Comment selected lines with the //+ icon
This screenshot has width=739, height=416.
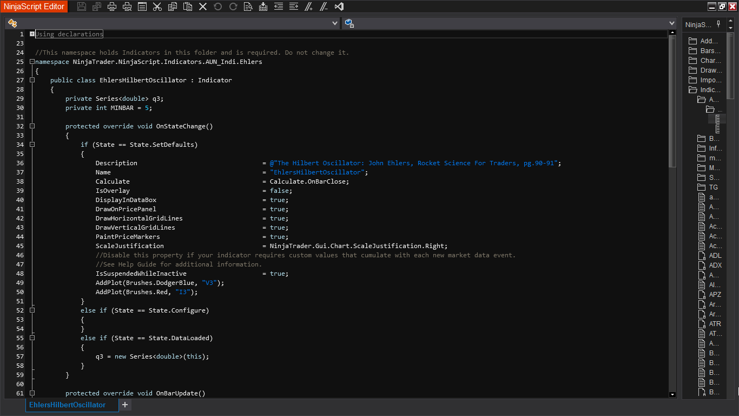pos(309,6)
